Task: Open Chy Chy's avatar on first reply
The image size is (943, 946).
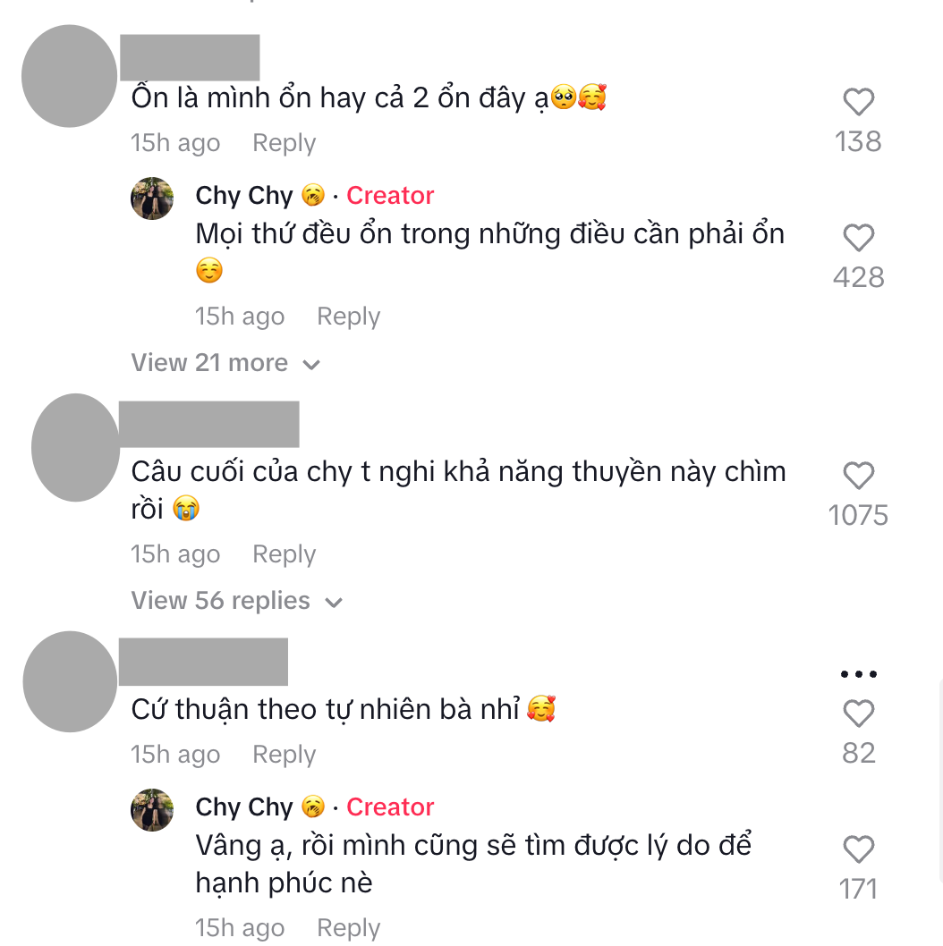Action: (152, 198)
